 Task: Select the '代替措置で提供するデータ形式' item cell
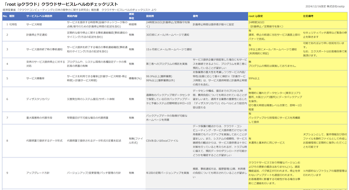click(x=44, y=140)
